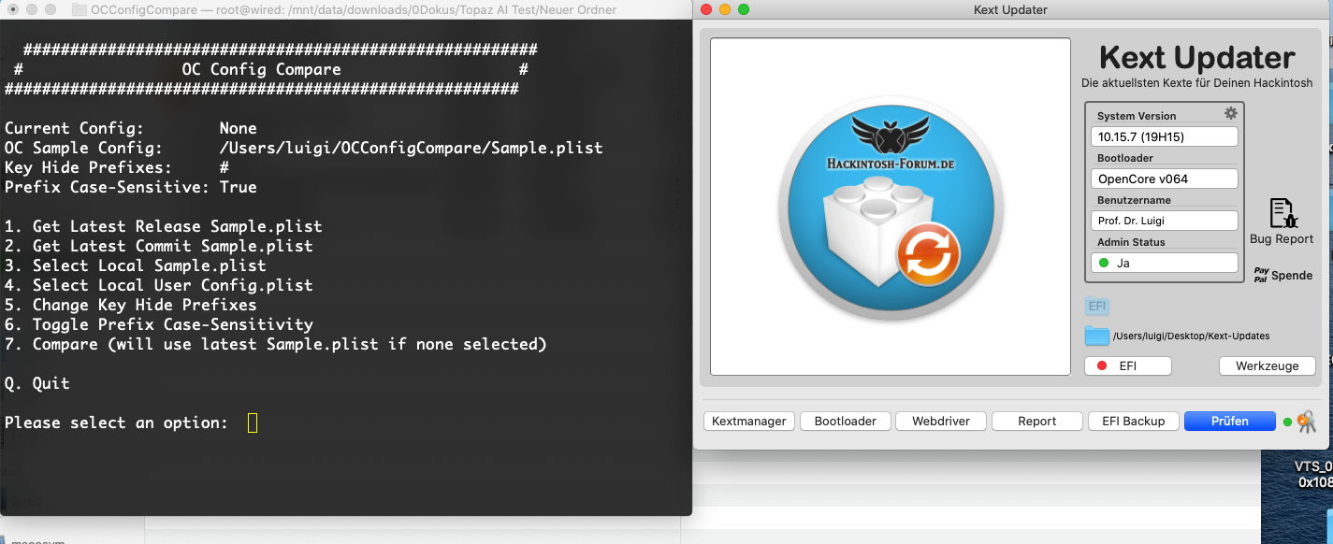The height and width of the screenshot is (544, 1333).
Task: Open the settings gear in System Version panel
Action: pyautogui.click(x=1231, y=113)
